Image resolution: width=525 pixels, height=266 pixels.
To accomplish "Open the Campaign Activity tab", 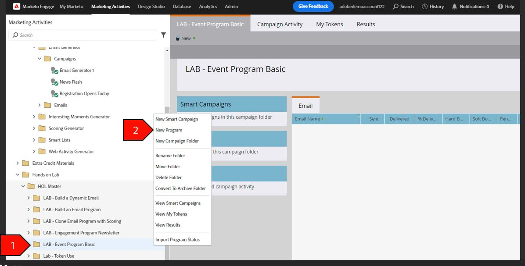I will pos(280,24).
